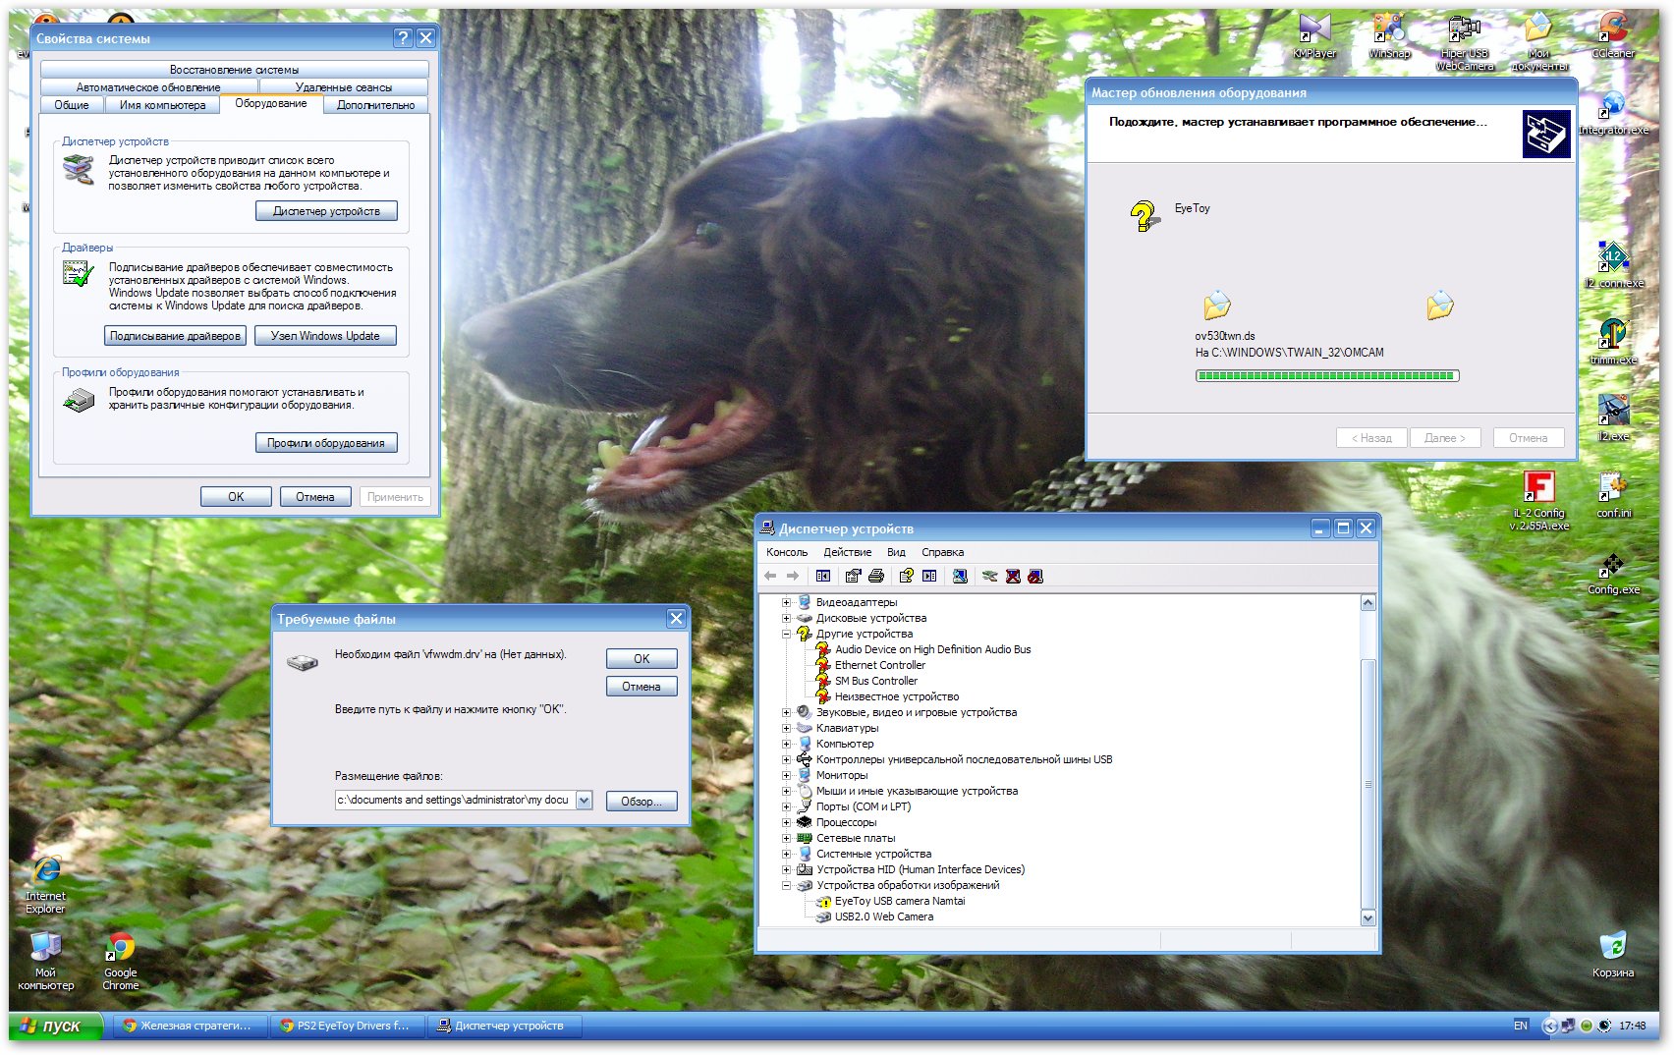Image resolution: width=1674 pixels, height=1055 pixels.
Task: Select the Ethernet Controller device
Action: tap(880, 666)
